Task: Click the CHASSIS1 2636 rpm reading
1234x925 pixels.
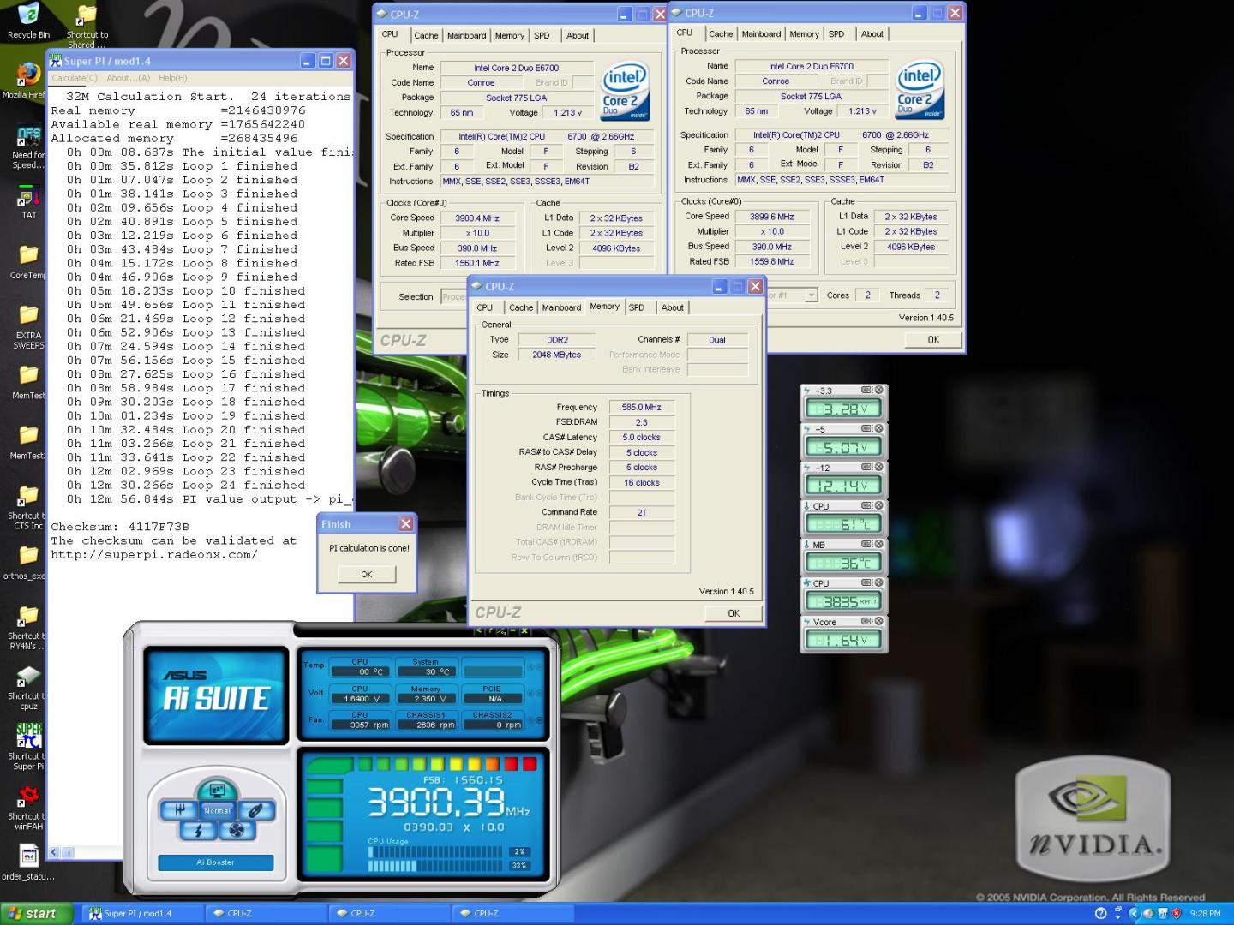Action: point(426,719)
